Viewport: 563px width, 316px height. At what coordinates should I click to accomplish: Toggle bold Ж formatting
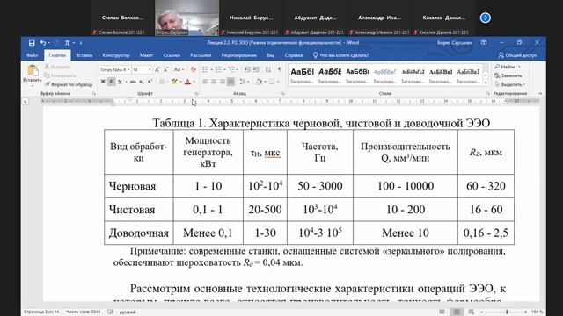[x=103, y=82]
